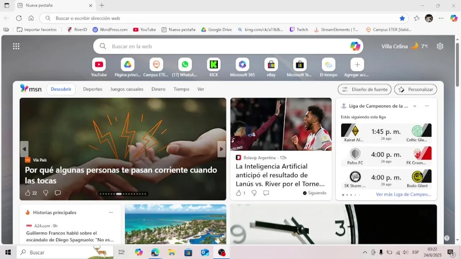Click the Diseño de fuente button
This screenshot has width=461, height=259.
(364, 89)
